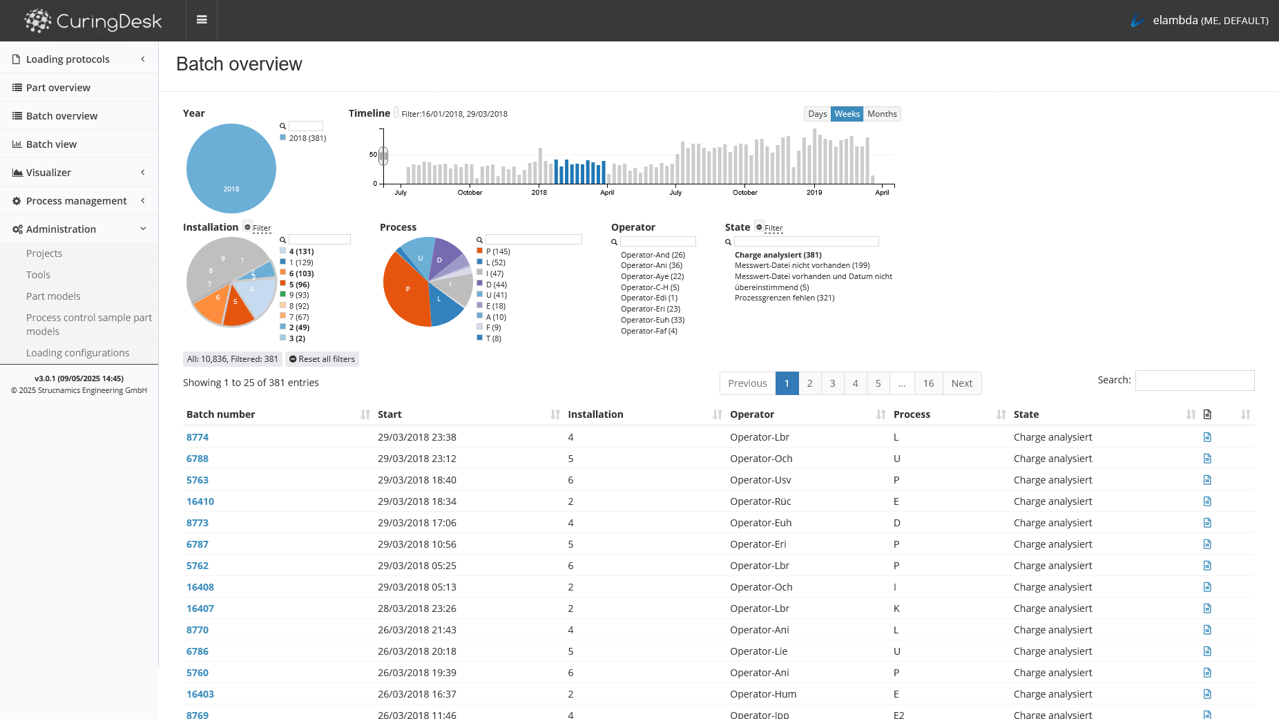Viewport: 1279px width, 719px height.
Task: Go to page 2 of results
Action: coord(809,383)
